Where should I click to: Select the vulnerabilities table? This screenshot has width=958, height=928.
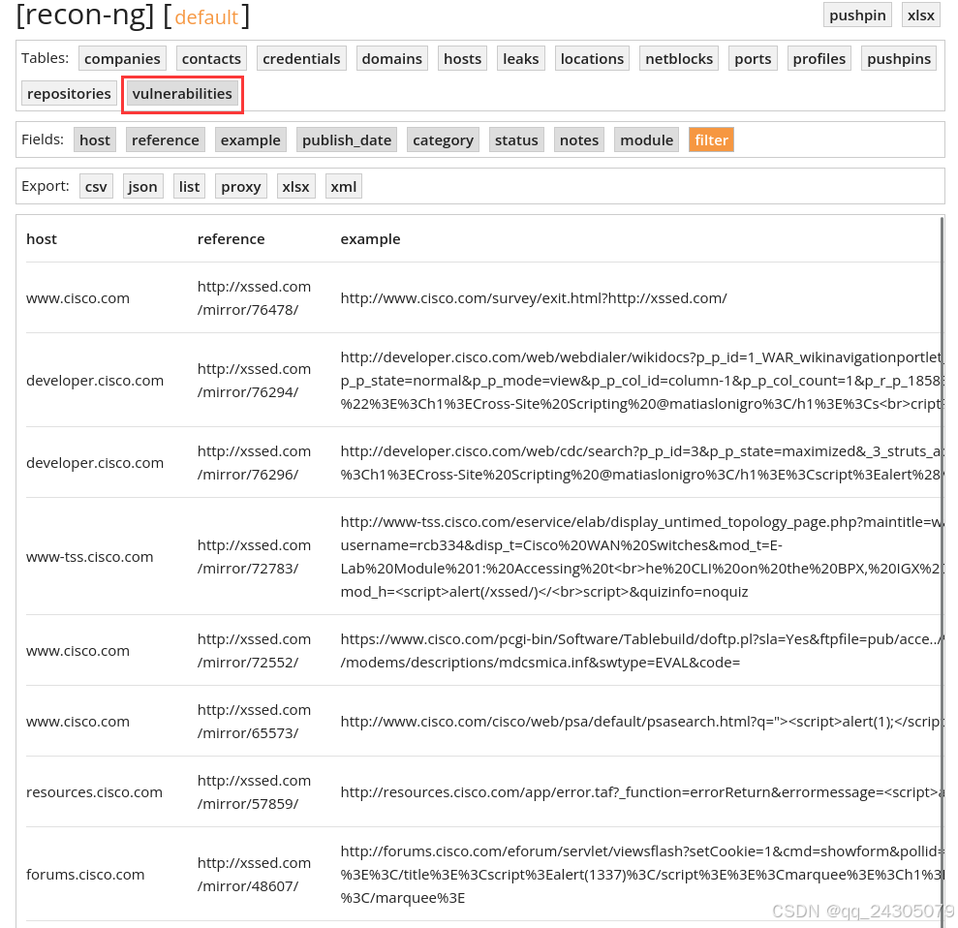pos(182,93)
